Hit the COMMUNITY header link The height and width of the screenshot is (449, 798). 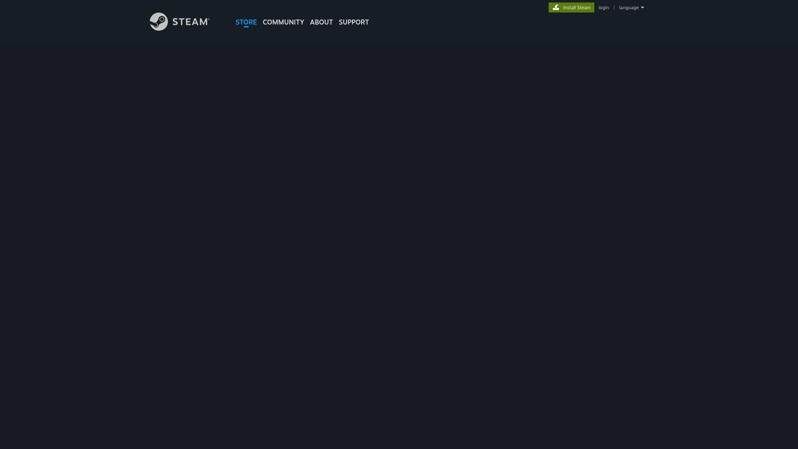[283, 22]
